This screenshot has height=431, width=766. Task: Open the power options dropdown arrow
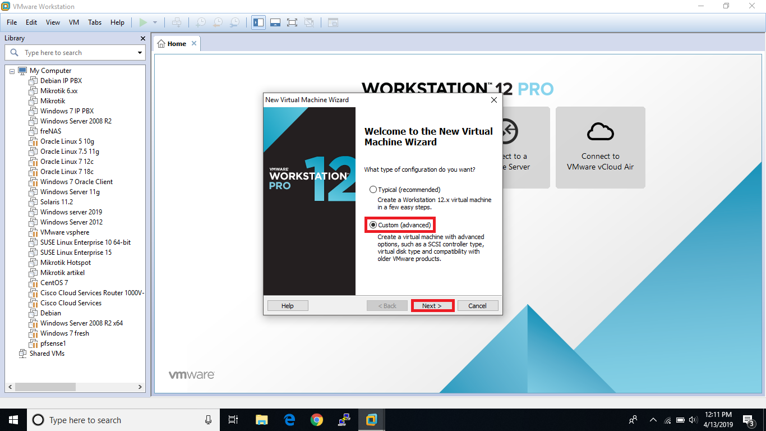(155, 22)
